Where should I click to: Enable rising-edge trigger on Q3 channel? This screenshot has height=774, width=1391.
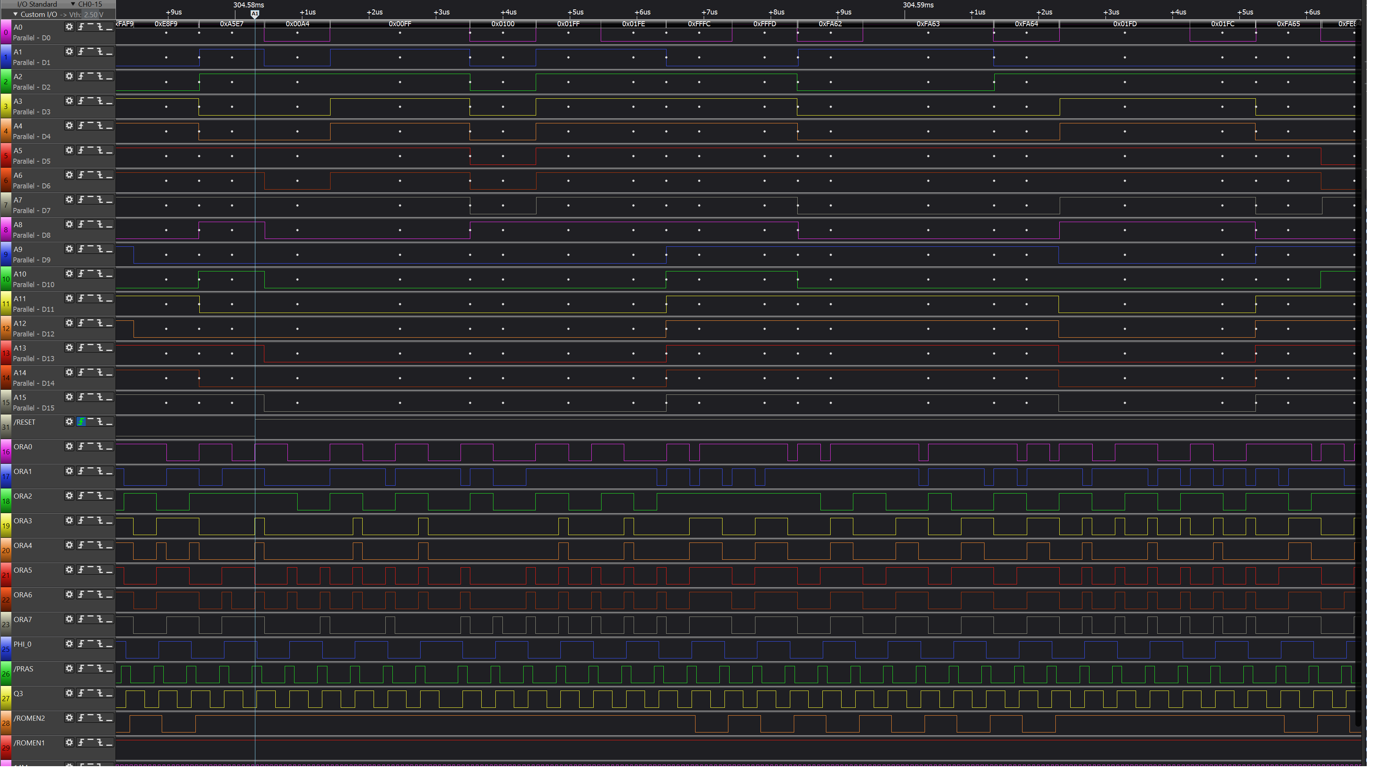[81, 693]
